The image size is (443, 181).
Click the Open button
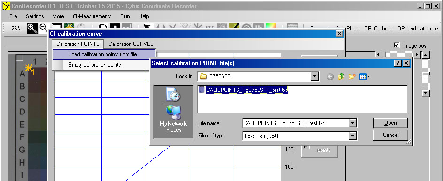(x=390, y=123)
